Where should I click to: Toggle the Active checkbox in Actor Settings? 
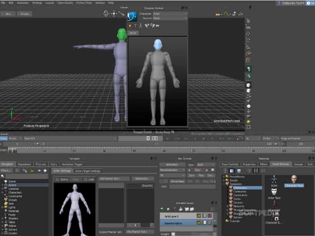pos(57,179)
